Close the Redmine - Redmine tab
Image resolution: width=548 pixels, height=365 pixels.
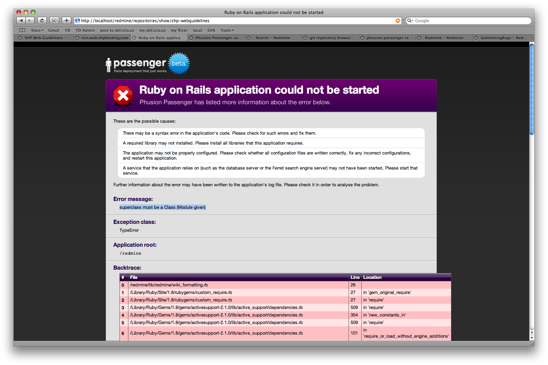tap(419, 38)
